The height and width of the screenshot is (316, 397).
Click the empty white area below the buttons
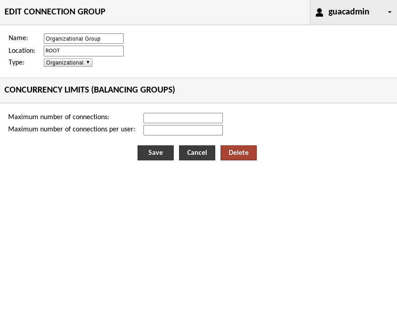[198, 235]
